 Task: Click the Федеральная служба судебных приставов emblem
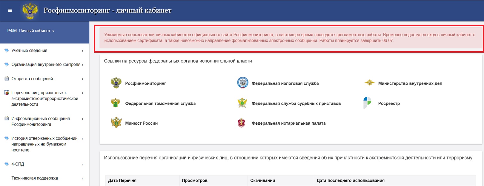tap(242, 103)
